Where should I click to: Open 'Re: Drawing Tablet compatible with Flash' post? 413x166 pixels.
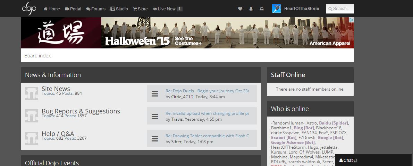(x=207, y=136)
